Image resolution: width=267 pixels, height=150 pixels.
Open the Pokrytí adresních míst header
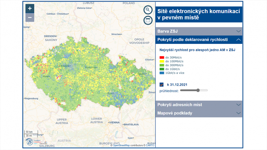coord(199,105)
